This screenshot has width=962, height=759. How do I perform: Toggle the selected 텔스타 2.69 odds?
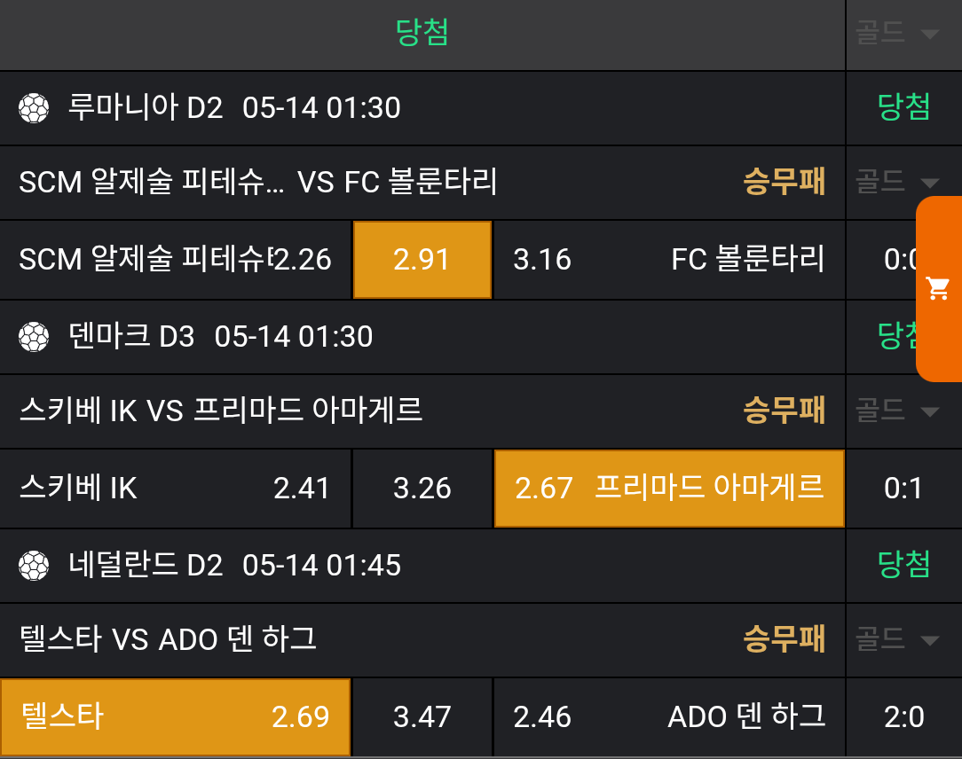(175, 716)
